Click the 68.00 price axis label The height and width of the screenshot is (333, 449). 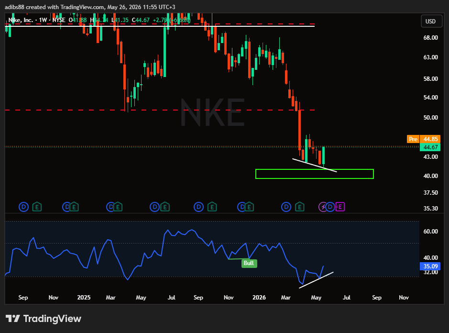[x=430, y=37]
